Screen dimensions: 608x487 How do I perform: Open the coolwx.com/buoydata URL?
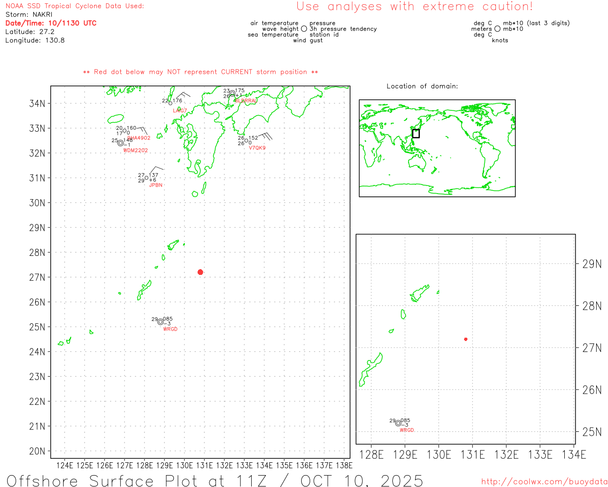[x=544, y=481]
